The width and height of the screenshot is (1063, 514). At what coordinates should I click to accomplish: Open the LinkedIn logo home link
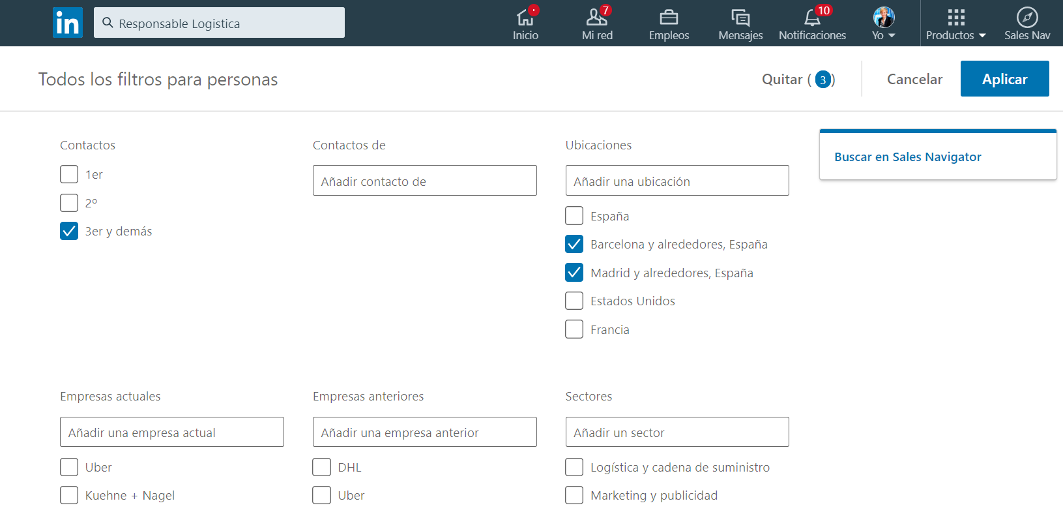(x=68, y=23)
